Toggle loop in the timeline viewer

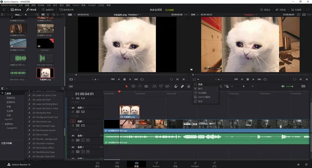click(x=265, y=79)
